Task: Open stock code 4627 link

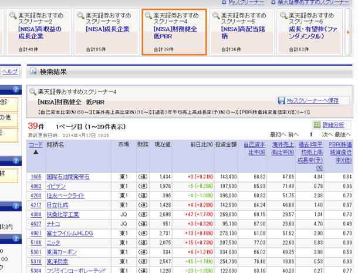Action: [36, 224]
